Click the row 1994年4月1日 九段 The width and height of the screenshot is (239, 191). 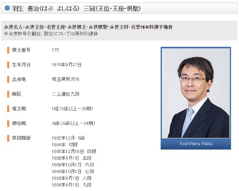pos(72,185)
